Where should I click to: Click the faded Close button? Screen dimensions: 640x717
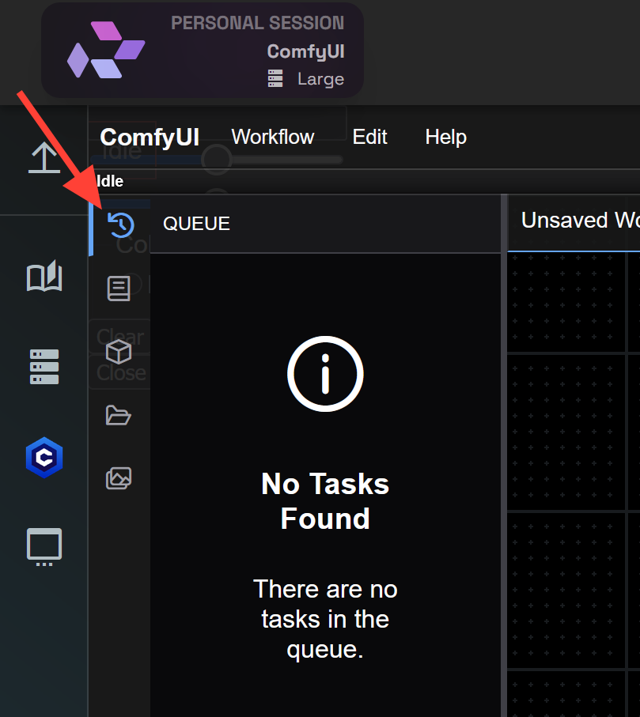(121, 372)
